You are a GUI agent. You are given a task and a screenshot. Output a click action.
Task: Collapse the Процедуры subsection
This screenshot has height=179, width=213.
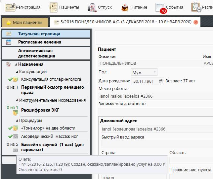(x=17, y=121)
